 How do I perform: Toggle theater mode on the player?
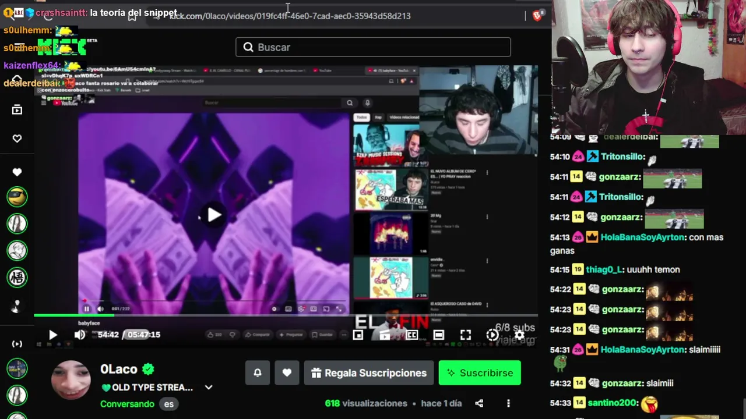(439, 335)
